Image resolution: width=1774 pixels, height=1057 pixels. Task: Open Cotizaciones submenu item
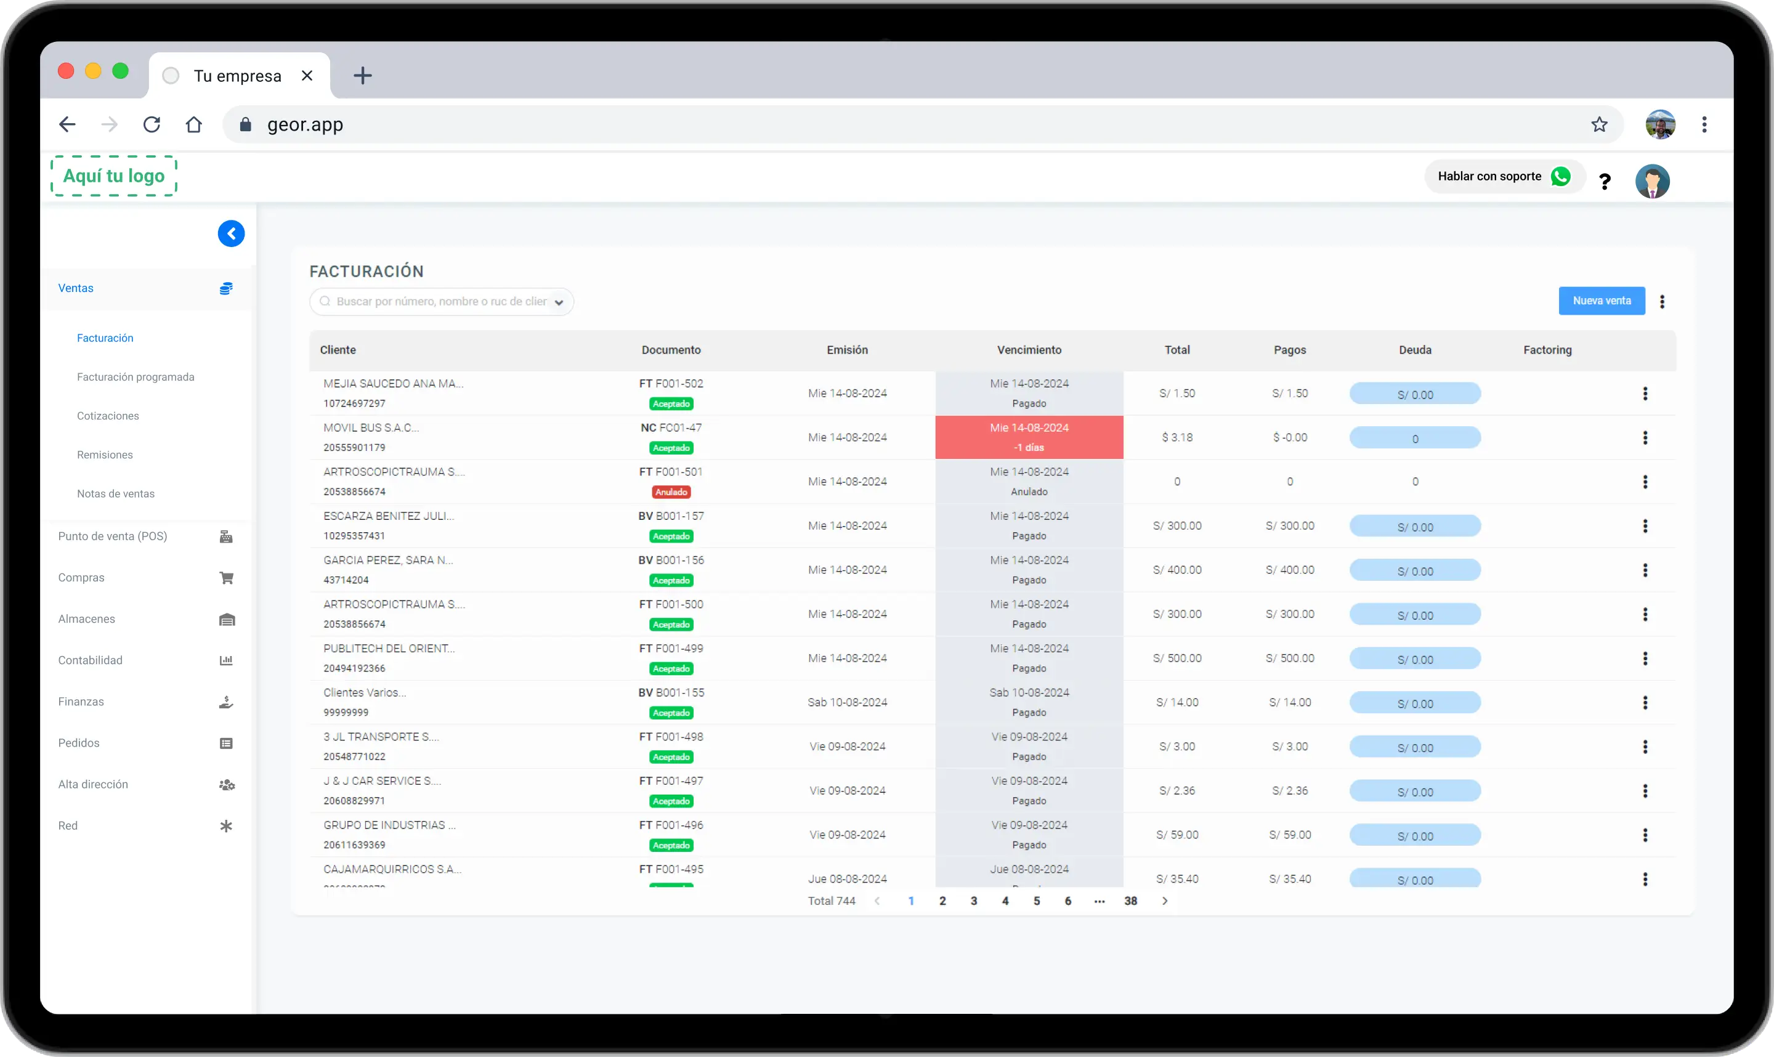[108, 416]
